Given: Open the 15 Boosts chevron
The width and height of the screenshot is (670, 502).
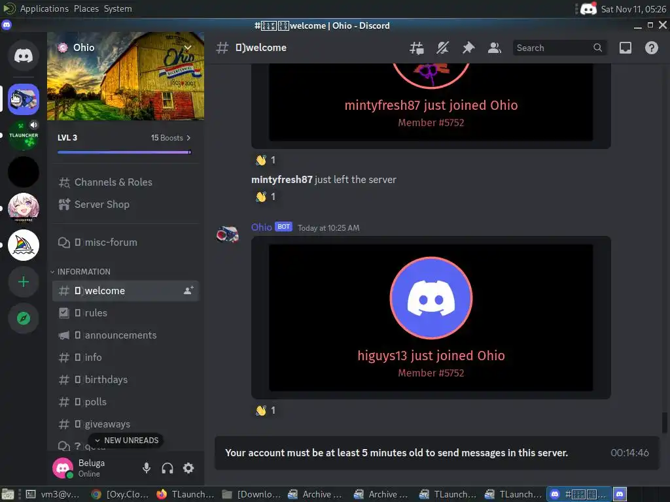Looking at the screenshot, I should [188, 138].
